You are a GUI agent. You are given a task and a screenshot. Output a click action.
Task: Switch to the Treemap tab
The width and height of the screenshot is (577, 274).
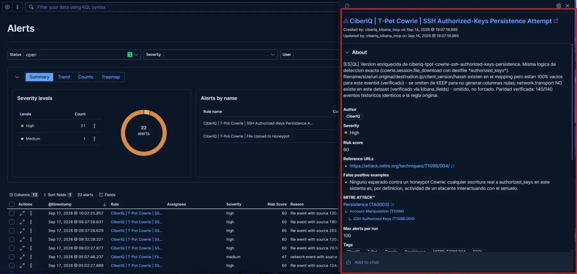[x=111, y=77]
